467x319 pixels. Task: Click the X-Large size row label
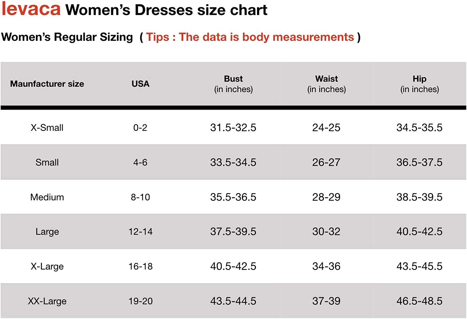click(x=47, y=267)
